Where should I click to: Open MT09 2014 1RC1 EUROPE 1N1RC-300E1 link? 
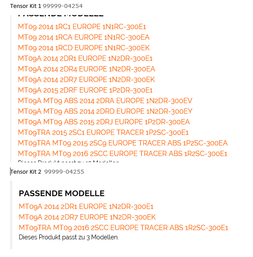(82, 27)
